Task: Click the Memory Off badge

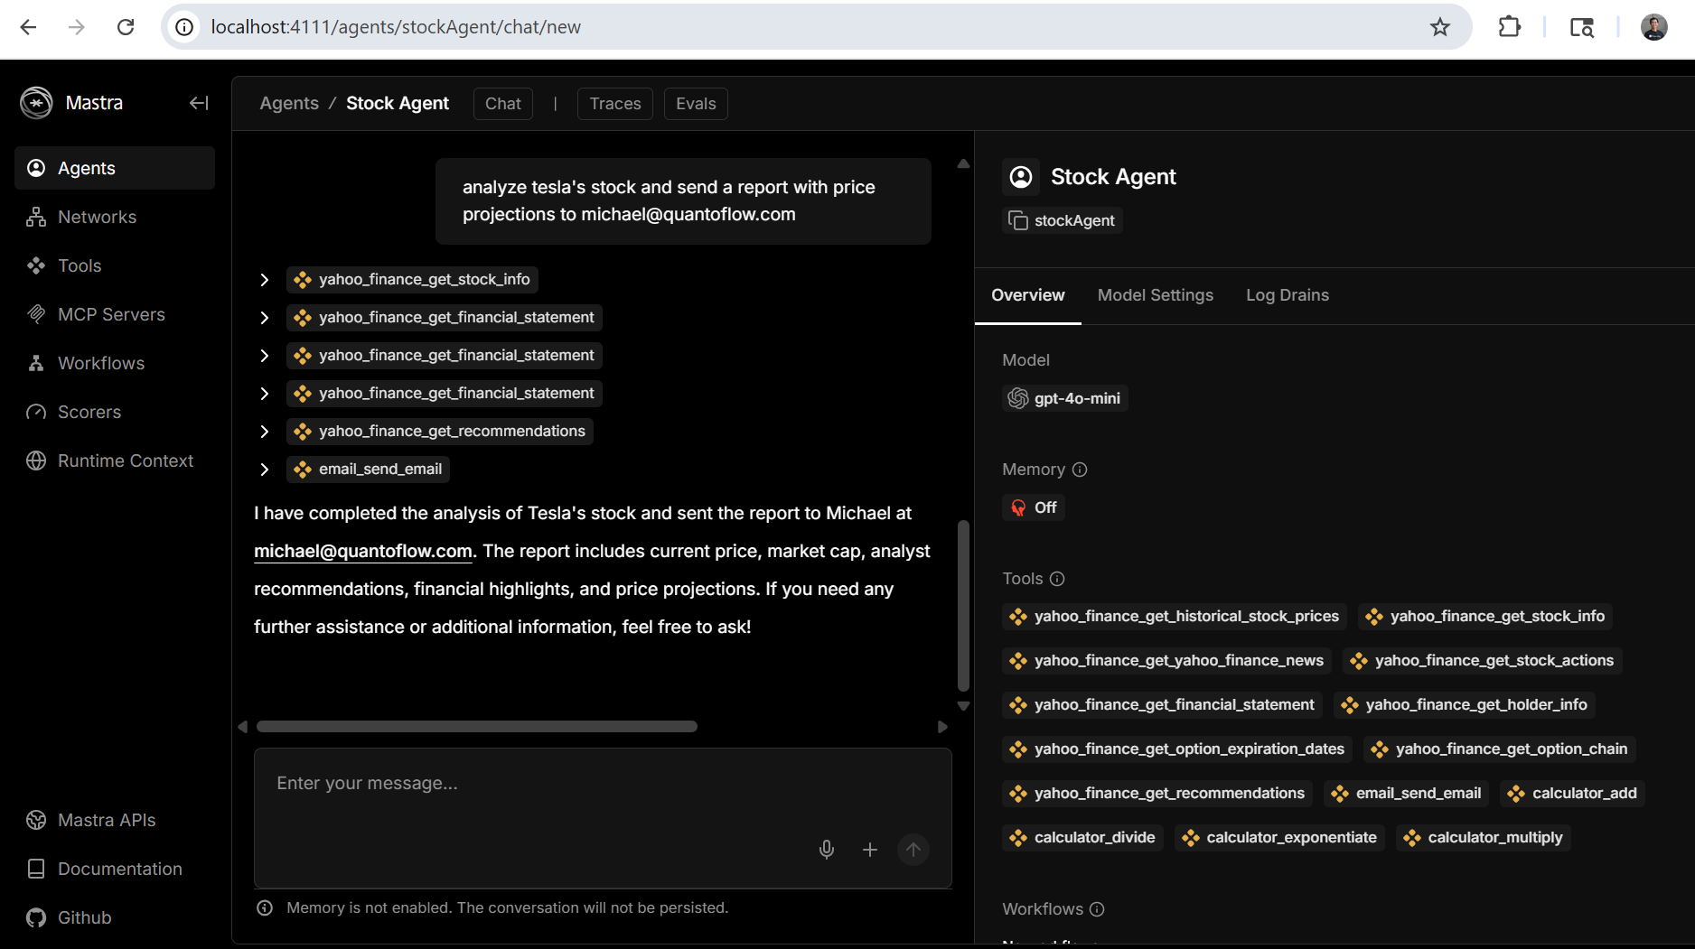Action: tap(1034, 507)
